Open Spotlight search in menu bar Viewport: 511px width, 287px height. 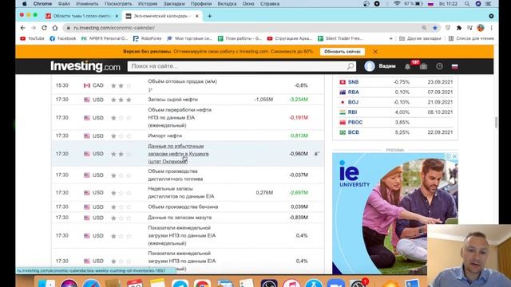[467, 4]
